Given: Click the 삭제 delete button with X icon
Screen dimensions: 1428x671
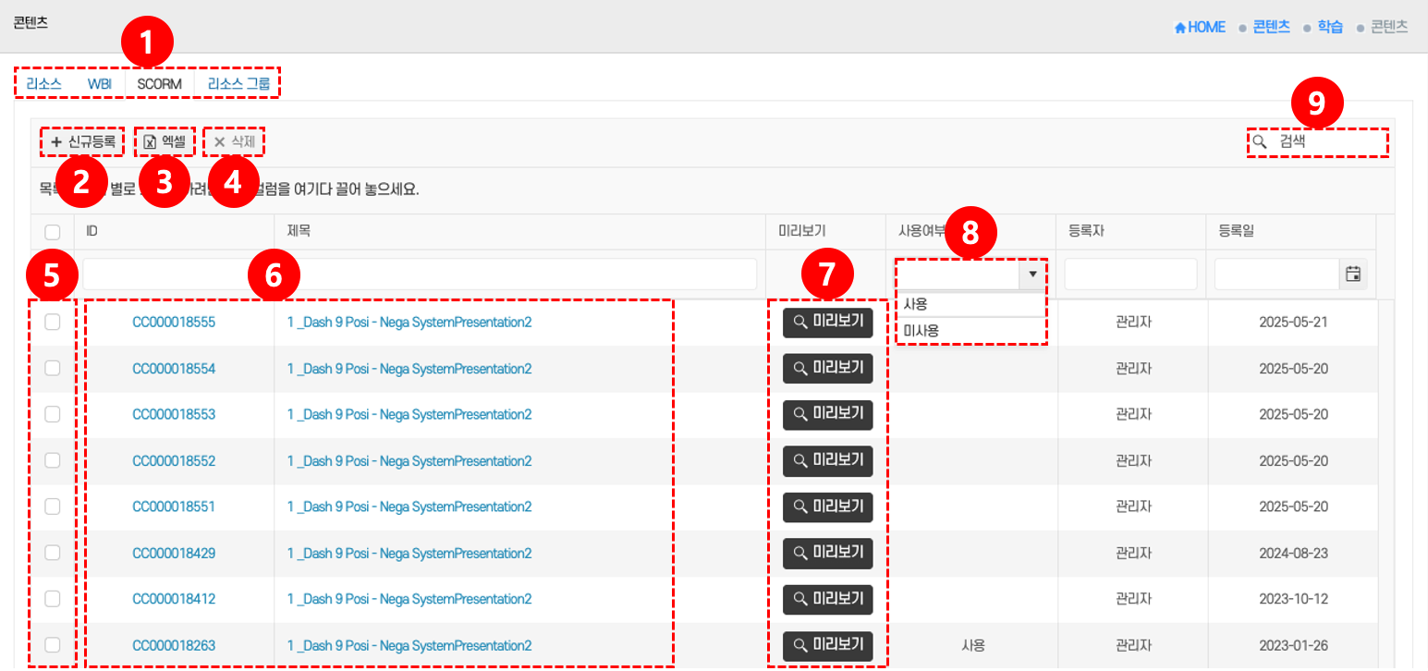Looking at the screenshot, I should [x=235, y=141].
